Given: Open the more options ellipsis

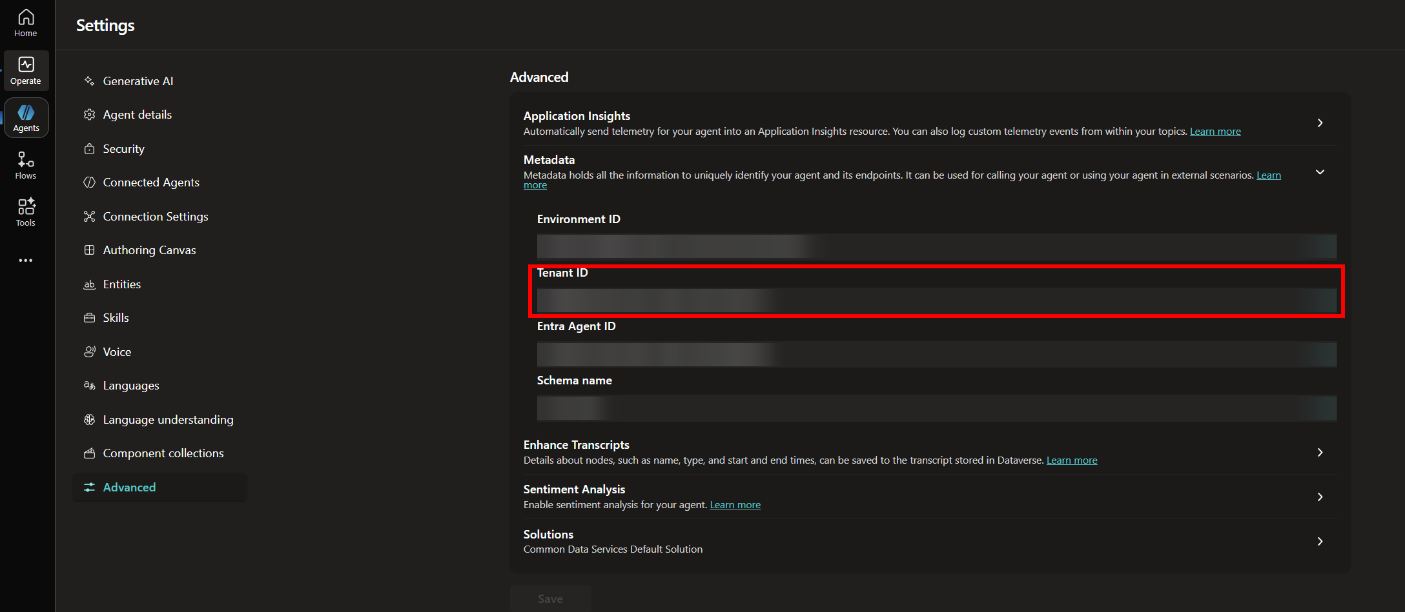Looking at the screenshot, I should pos(26,261).
